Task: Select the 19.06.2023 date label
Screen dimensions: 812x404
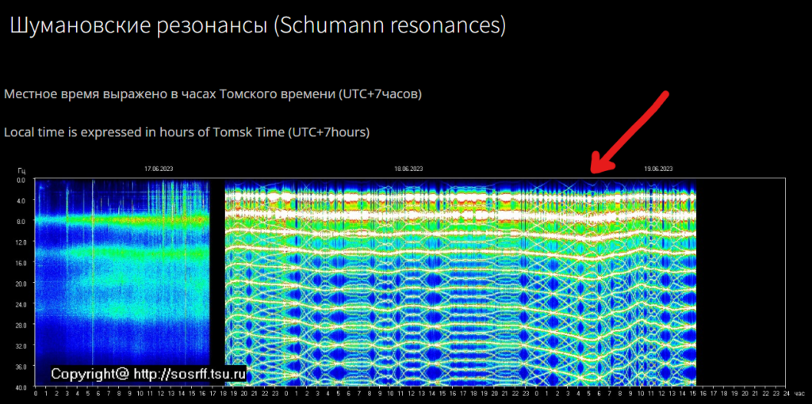Action: click(658, 169)
